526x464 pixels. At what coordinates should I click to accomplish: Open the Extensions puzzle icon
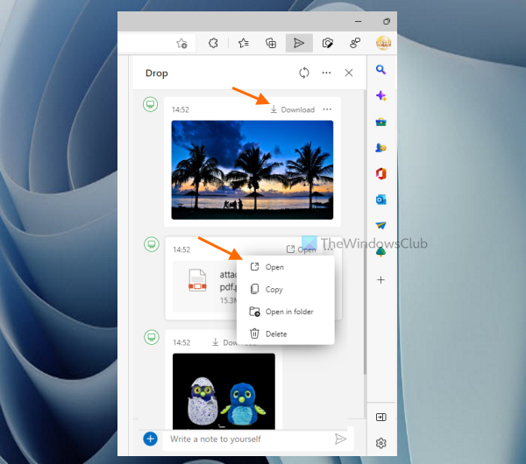212,43
